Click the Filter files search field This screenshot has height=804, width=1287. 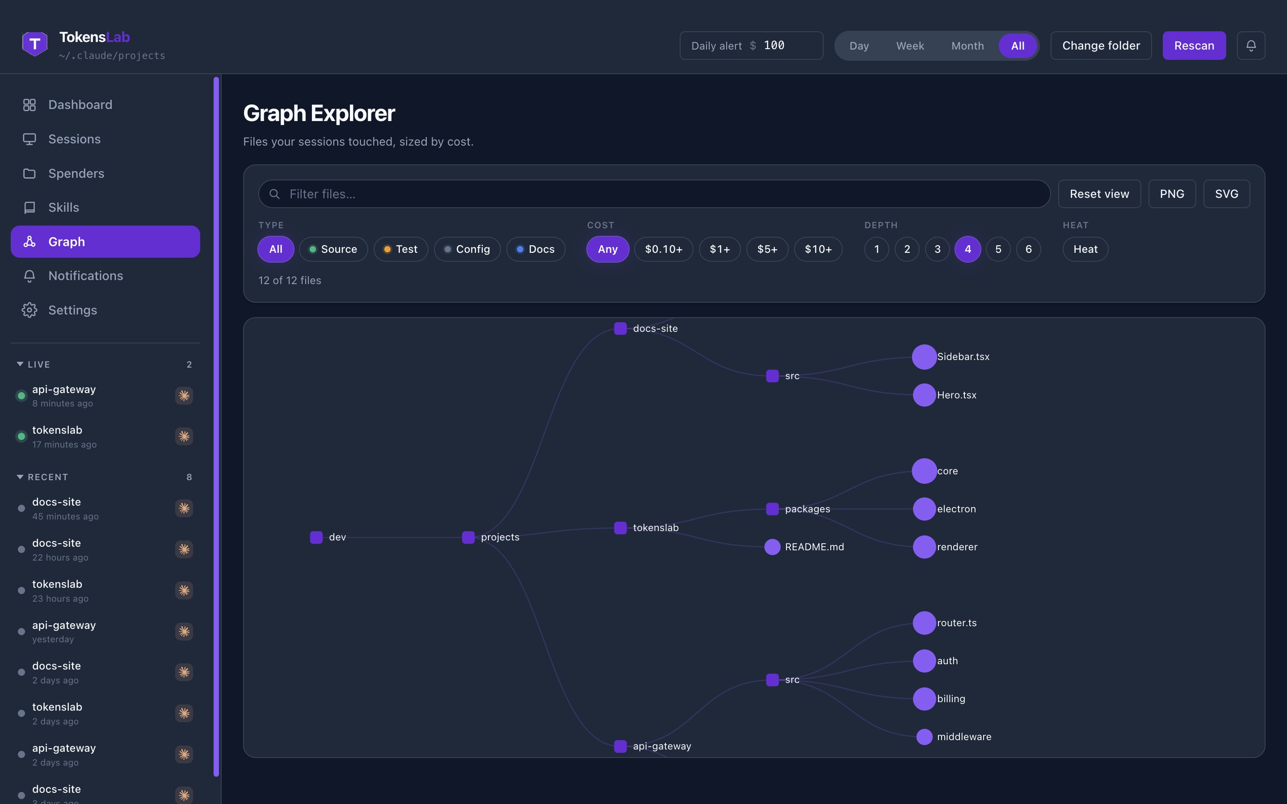click(654, 194)
